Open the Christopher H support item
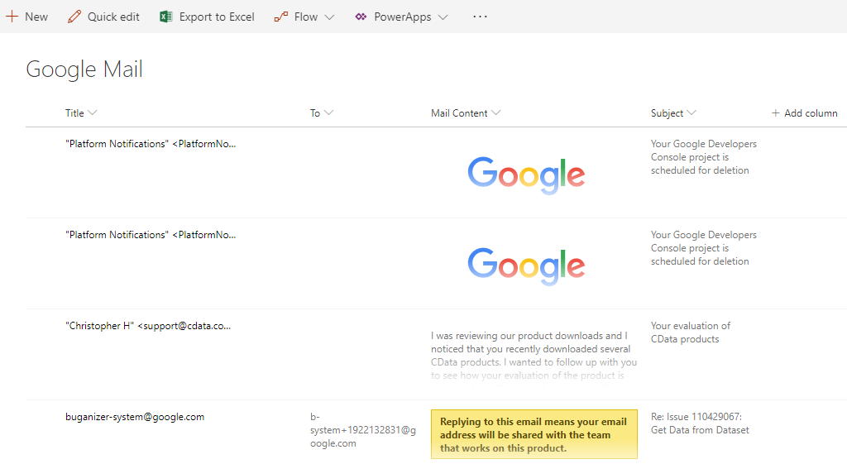Image resolution: width=847 pixels, height=464 pixels. 148,326
